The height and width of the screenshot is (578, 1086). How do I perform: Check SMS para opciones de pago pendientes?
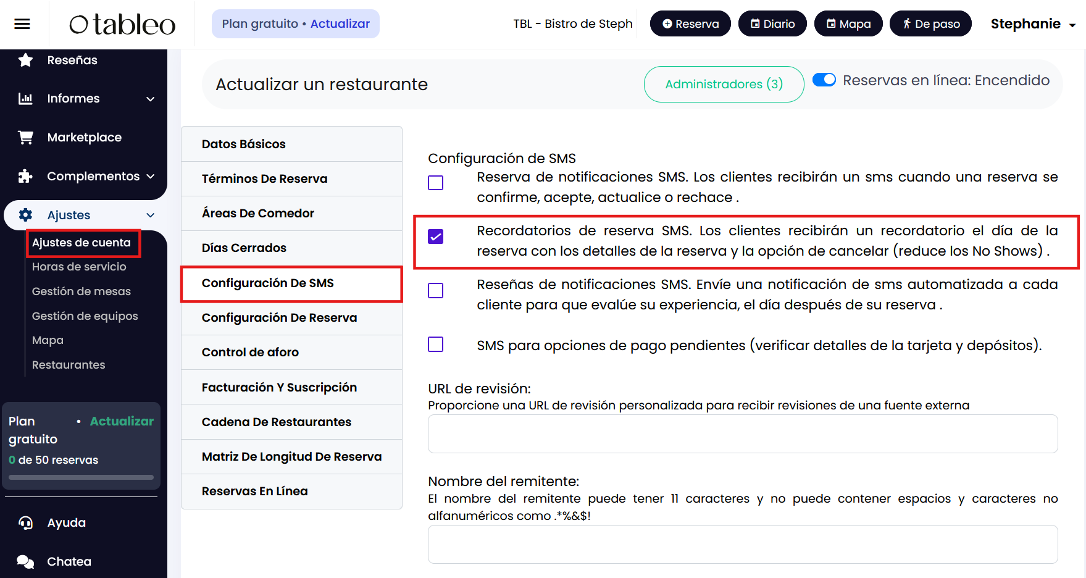(436, 344)
